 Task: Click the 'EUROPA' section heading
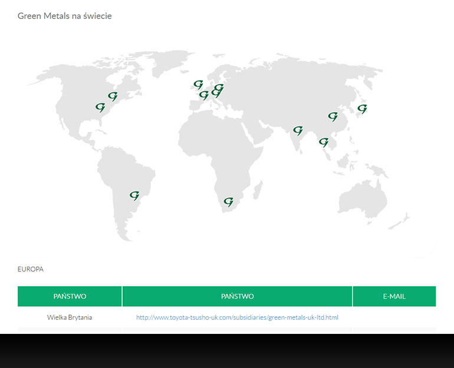click(31, 269)
